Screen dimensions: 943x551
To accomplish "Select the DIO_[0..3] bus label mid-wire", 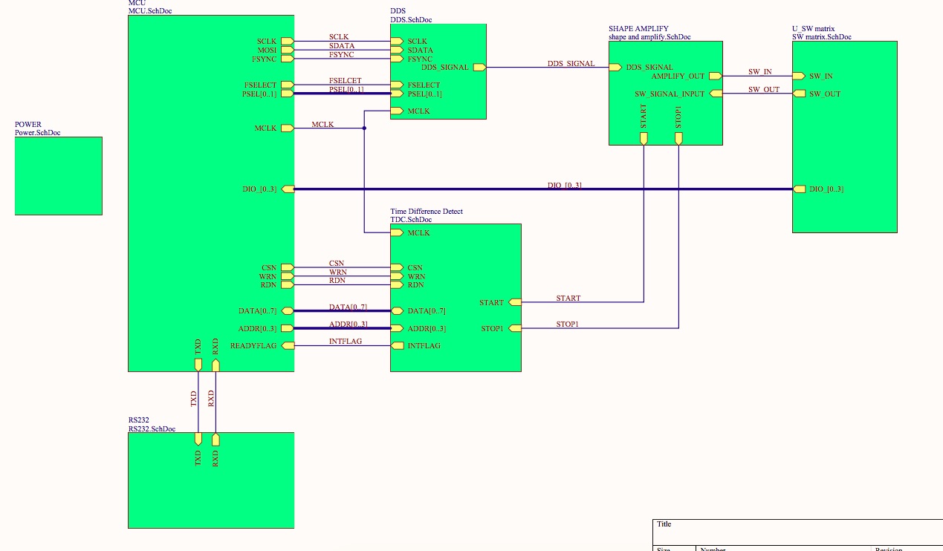I will click(564, 186).
